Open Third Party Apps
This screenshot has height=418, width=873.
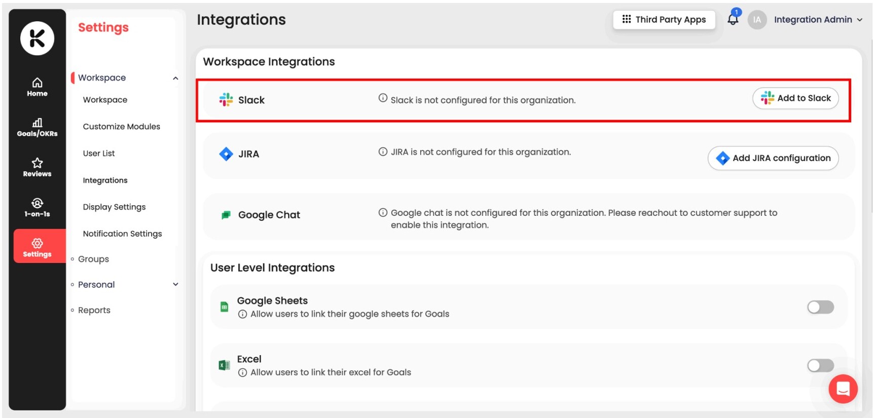[x=664, y=20]
